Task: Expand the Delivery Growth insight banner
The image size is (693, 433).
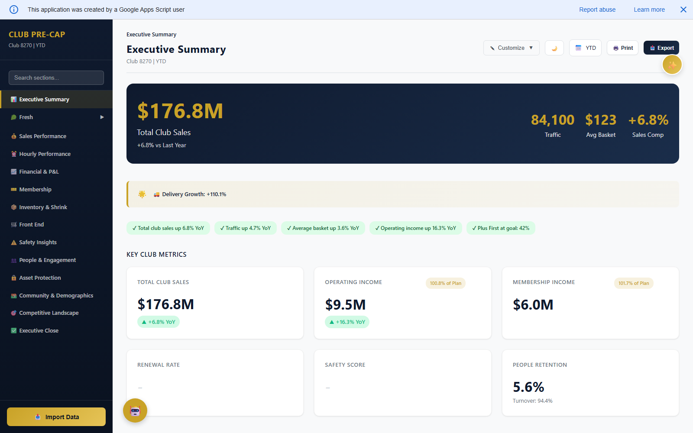Action: (x=403, y=194)
